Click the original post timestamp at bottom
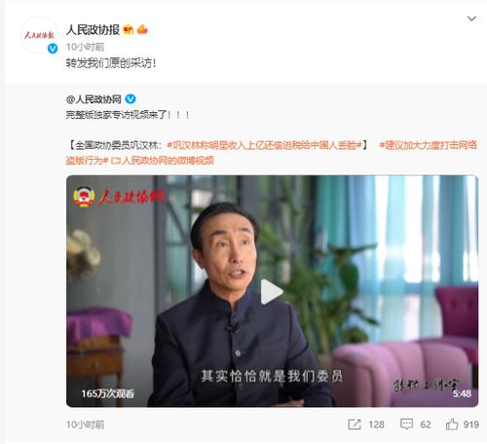The width and height of the screenshot is (487, 444). click(x=86, y=425)
